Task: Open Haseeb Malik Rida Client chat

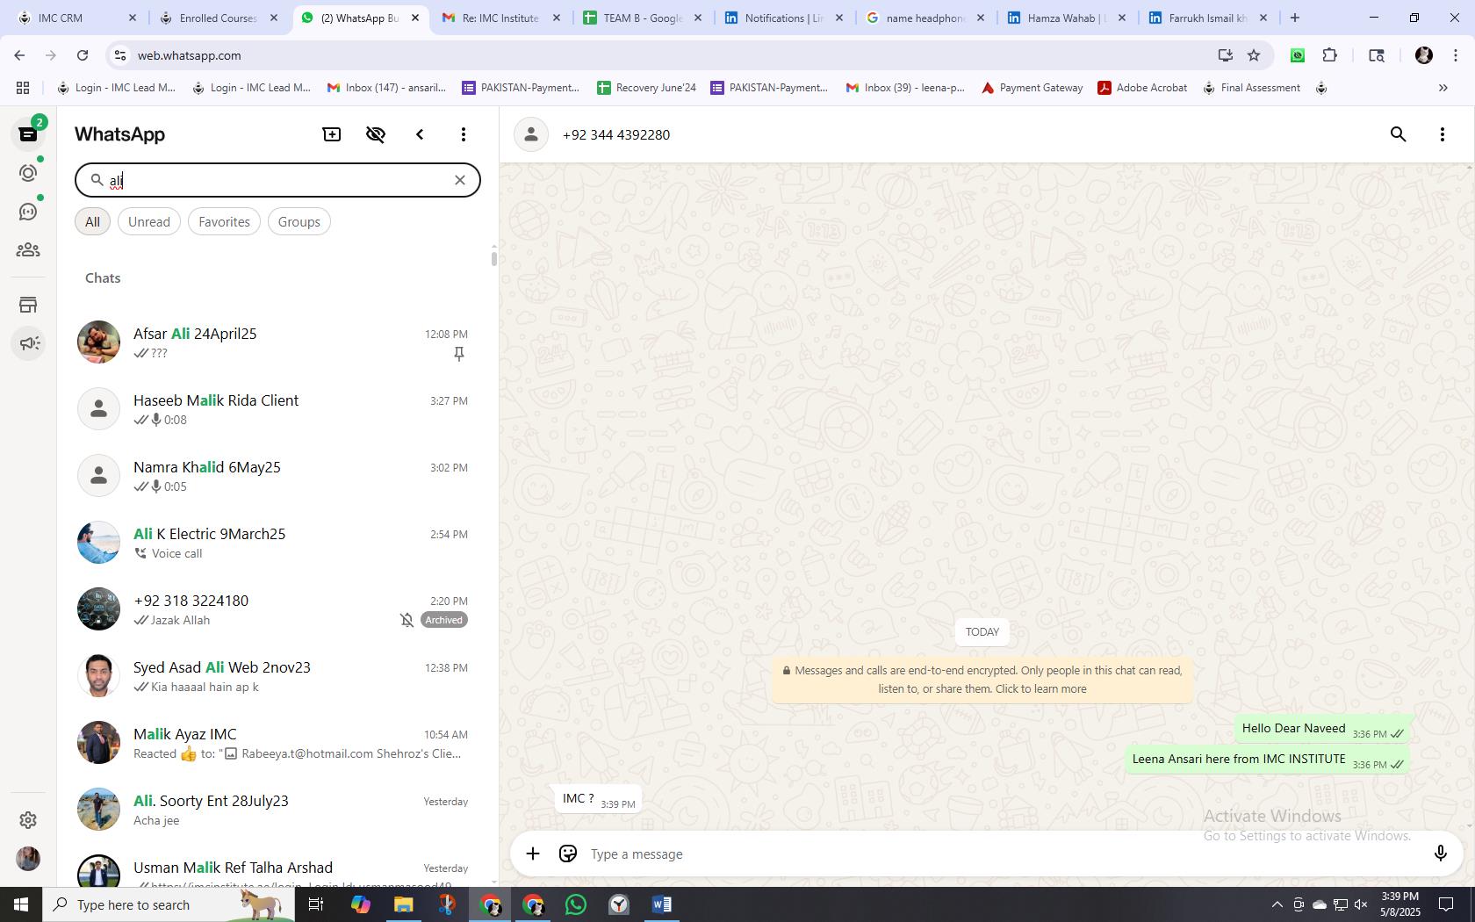Action: click(276, 409)
